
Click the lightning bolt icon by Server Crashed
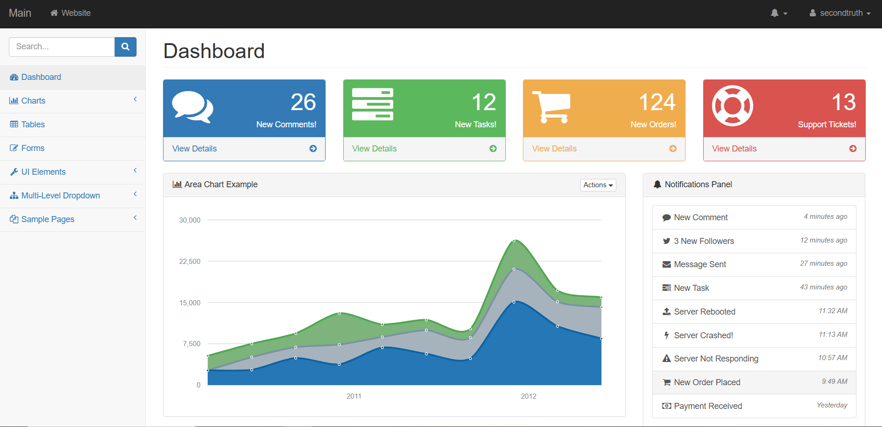(666, 335)
